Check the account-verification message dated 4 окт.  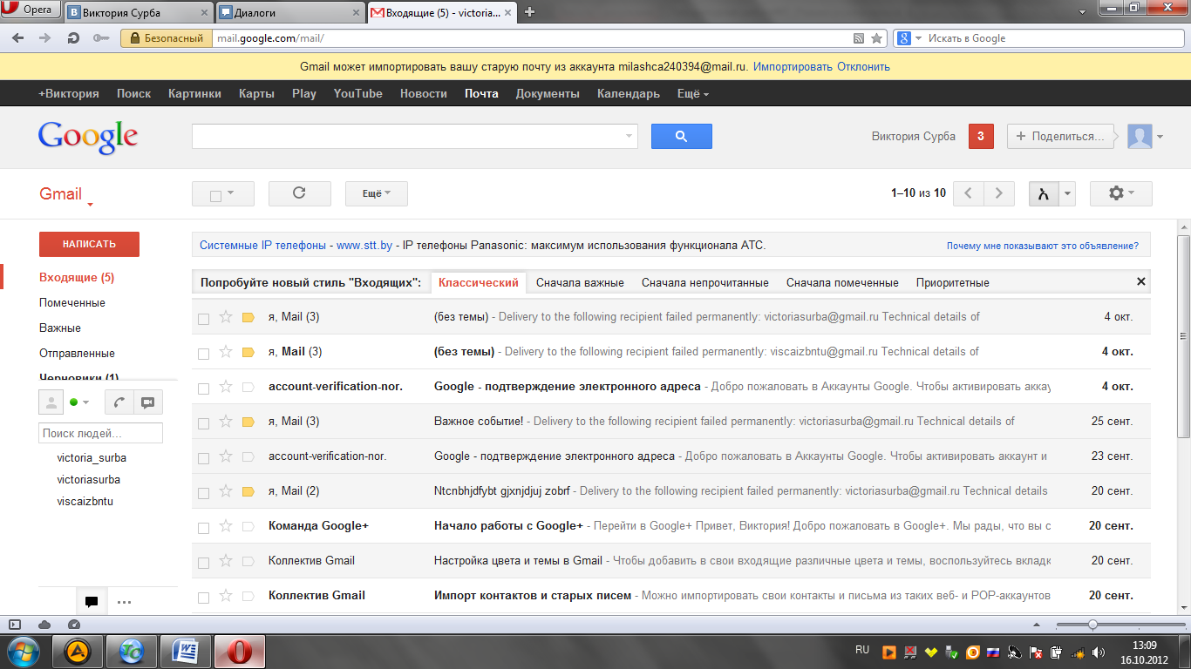tap(203, 389)
